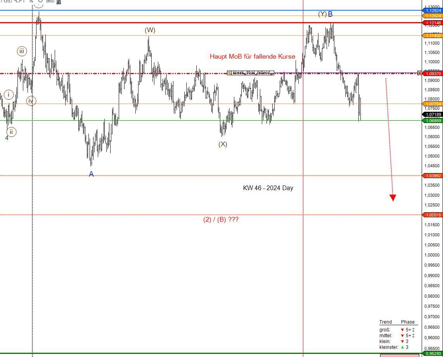The width and height of the screenshot is (443, 357).
Task: Open the toolbar dropdown with down arrow
Action: (59, 2)
